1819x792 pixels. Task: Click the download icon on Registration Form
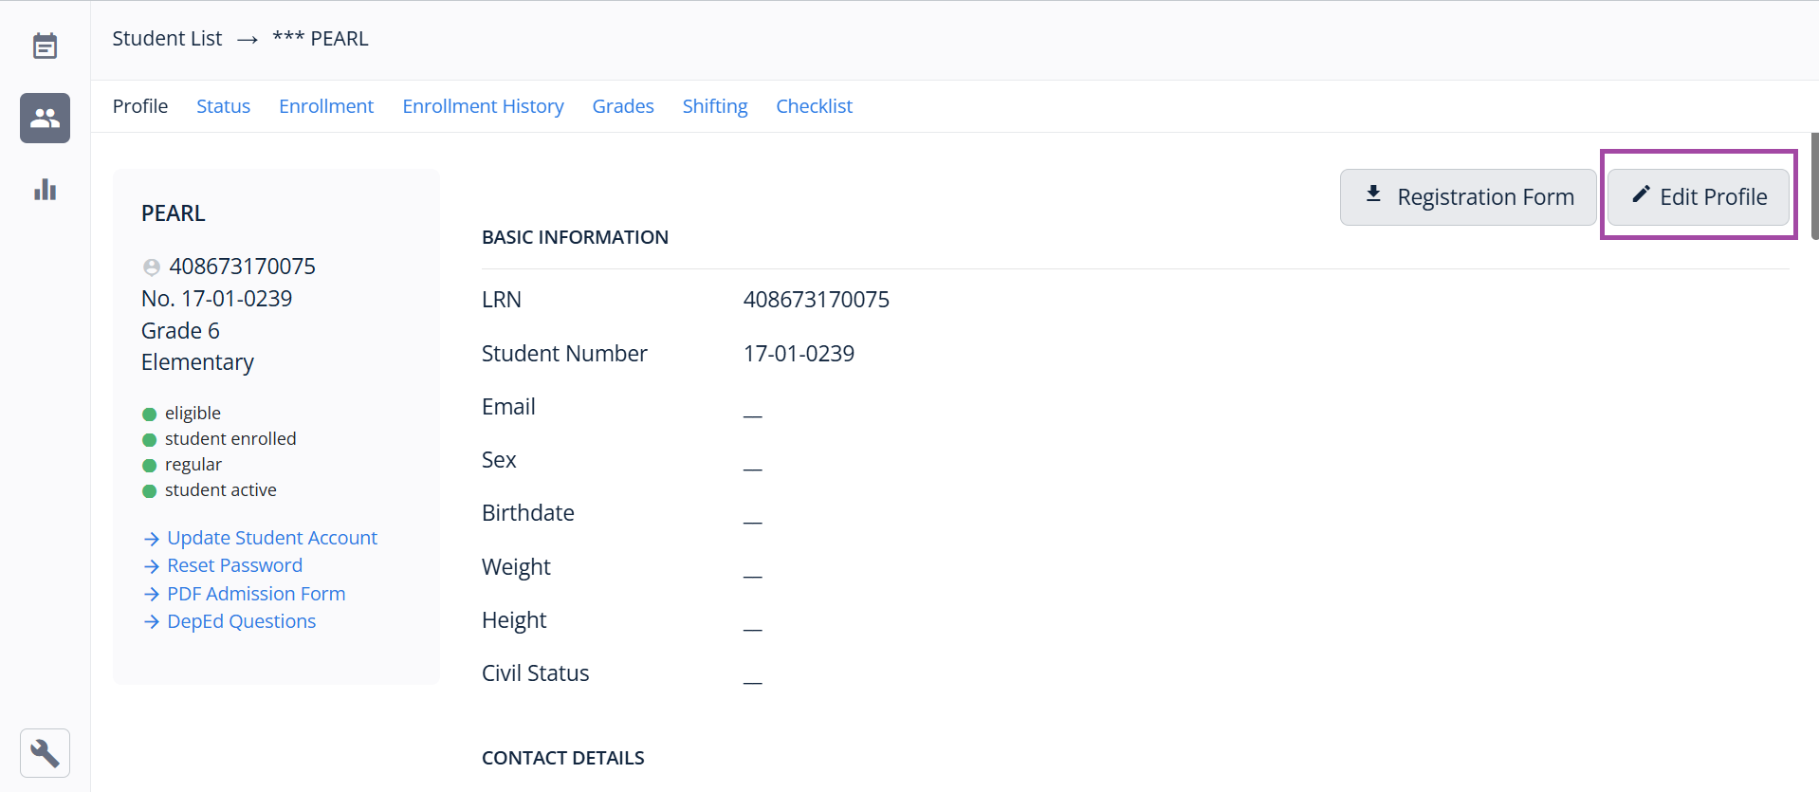[x=1373, y=195]
